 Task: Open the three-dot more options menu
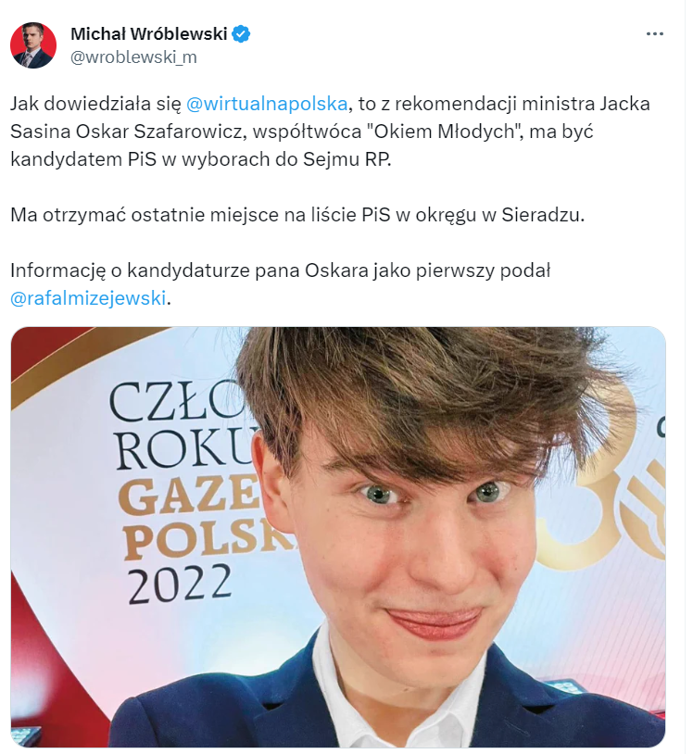tap(654, 33)
